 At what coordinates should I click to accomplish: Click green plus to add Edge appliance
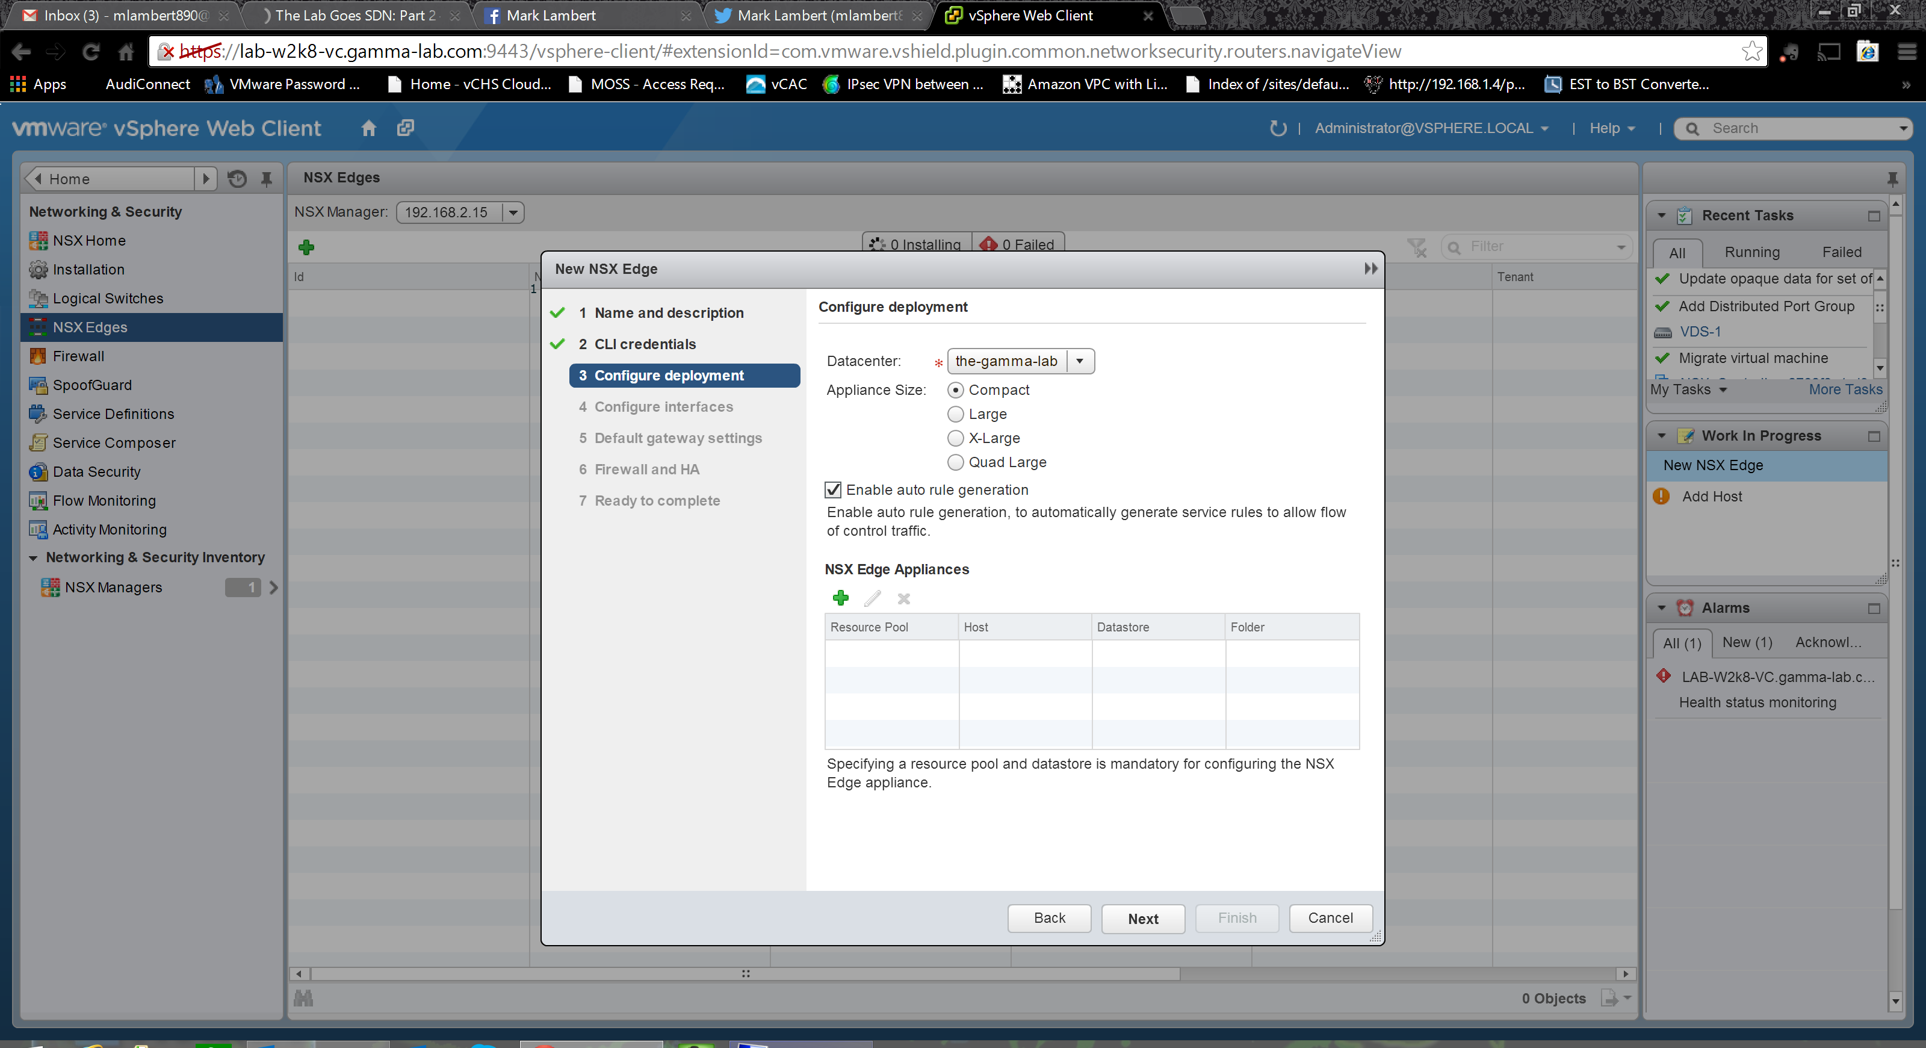point(840,598)
